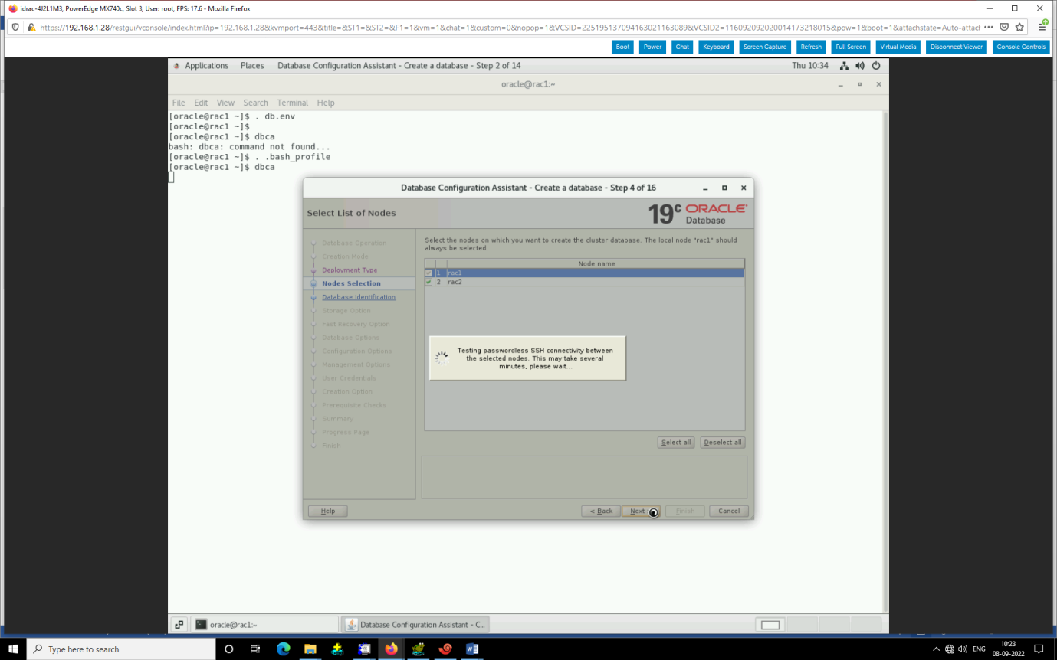This screenshot has width=1057, height=660.
Task: Click Disconnect Viewer button
Action: (x=957, y=47)
